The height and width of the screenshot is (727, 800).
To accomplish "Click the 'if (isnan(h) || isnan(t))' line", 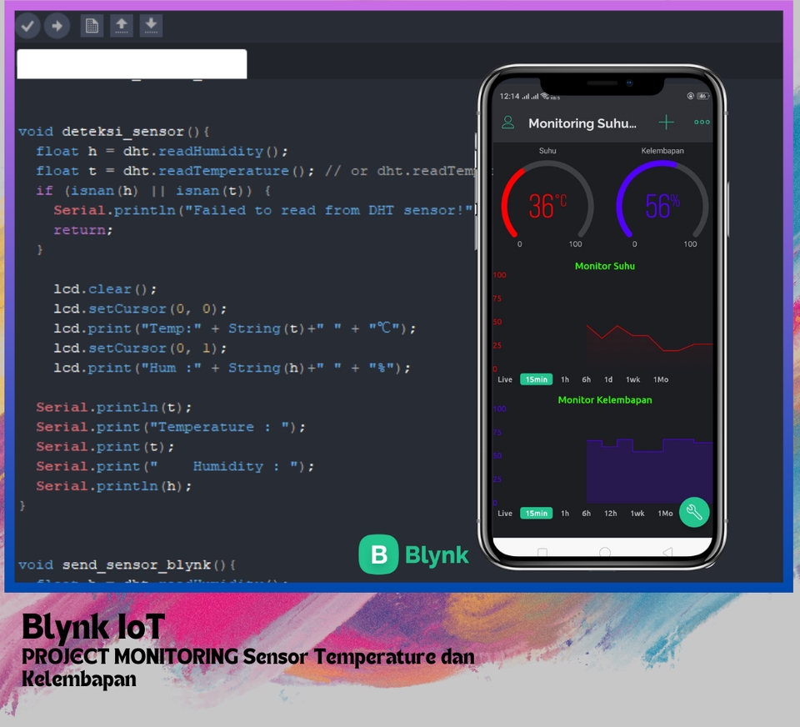I will (x=153, y=190).
